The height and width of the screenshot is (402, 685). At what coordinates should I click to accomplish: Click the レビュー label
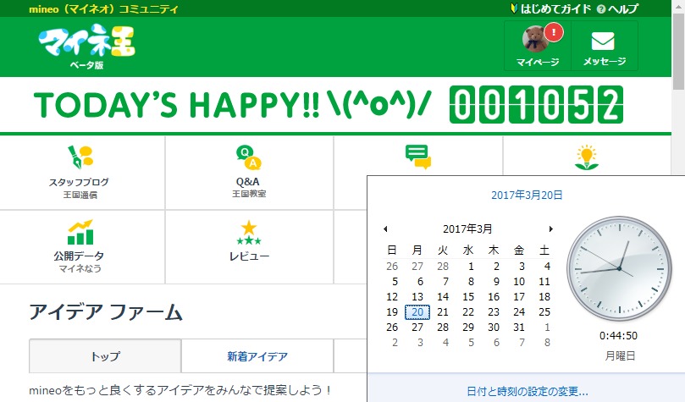(x=249, y=256)
